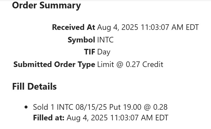Select the Received At timestamp value

click(x=148, y=27)
